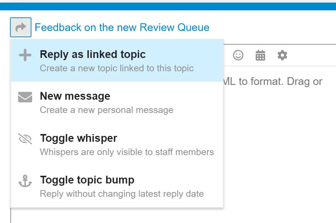Toggle topic bump setting
Screen dimensions: 336x223
[x=87, y=180]
